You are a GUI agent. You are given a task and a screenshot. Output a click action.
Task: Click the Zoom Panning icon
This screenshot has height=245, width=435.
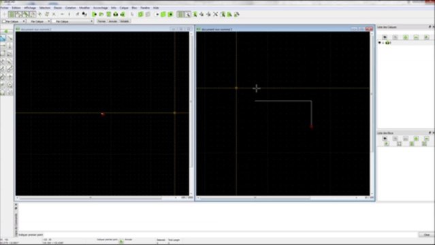pyautogui.click(x=237, y=14)
